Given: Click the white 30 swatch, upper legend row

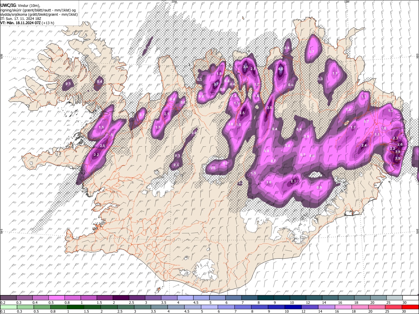Looking at the screenshot, I should 410,298.
